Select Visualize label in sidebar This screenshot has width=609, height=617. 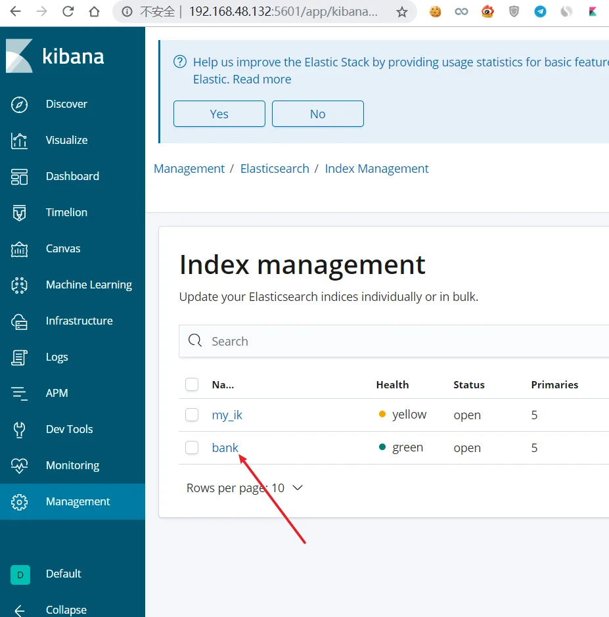point(66,140)
